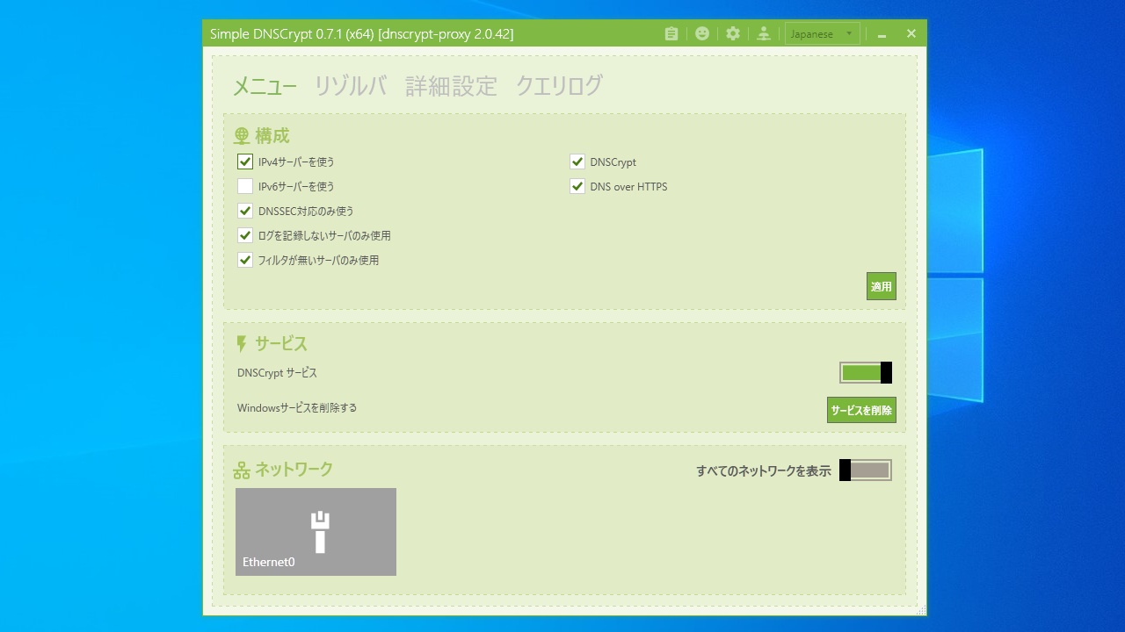Click the Simple DNSCrypt title text
1125x632 pixels.
361,34
